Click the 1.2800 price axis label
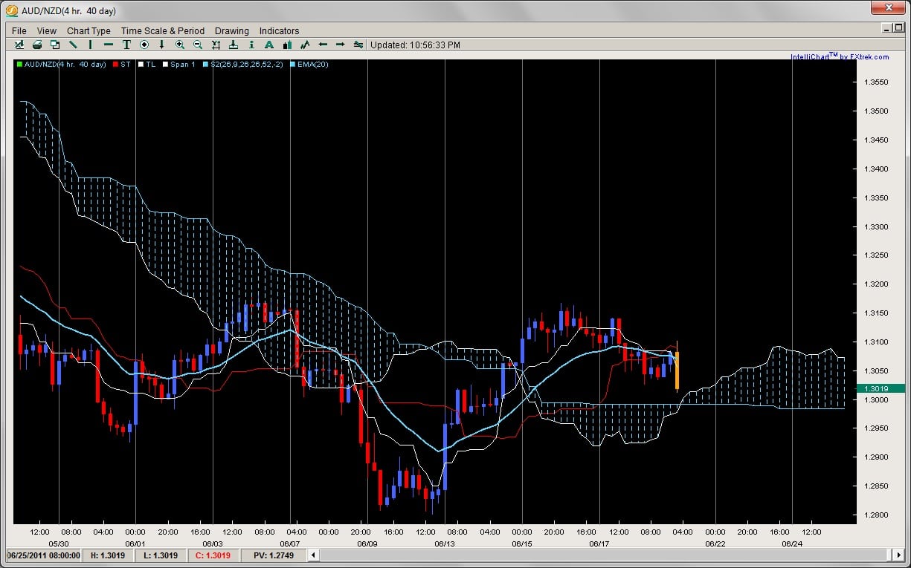The width and height of the screenshot is (911, 568). [875, 515]
